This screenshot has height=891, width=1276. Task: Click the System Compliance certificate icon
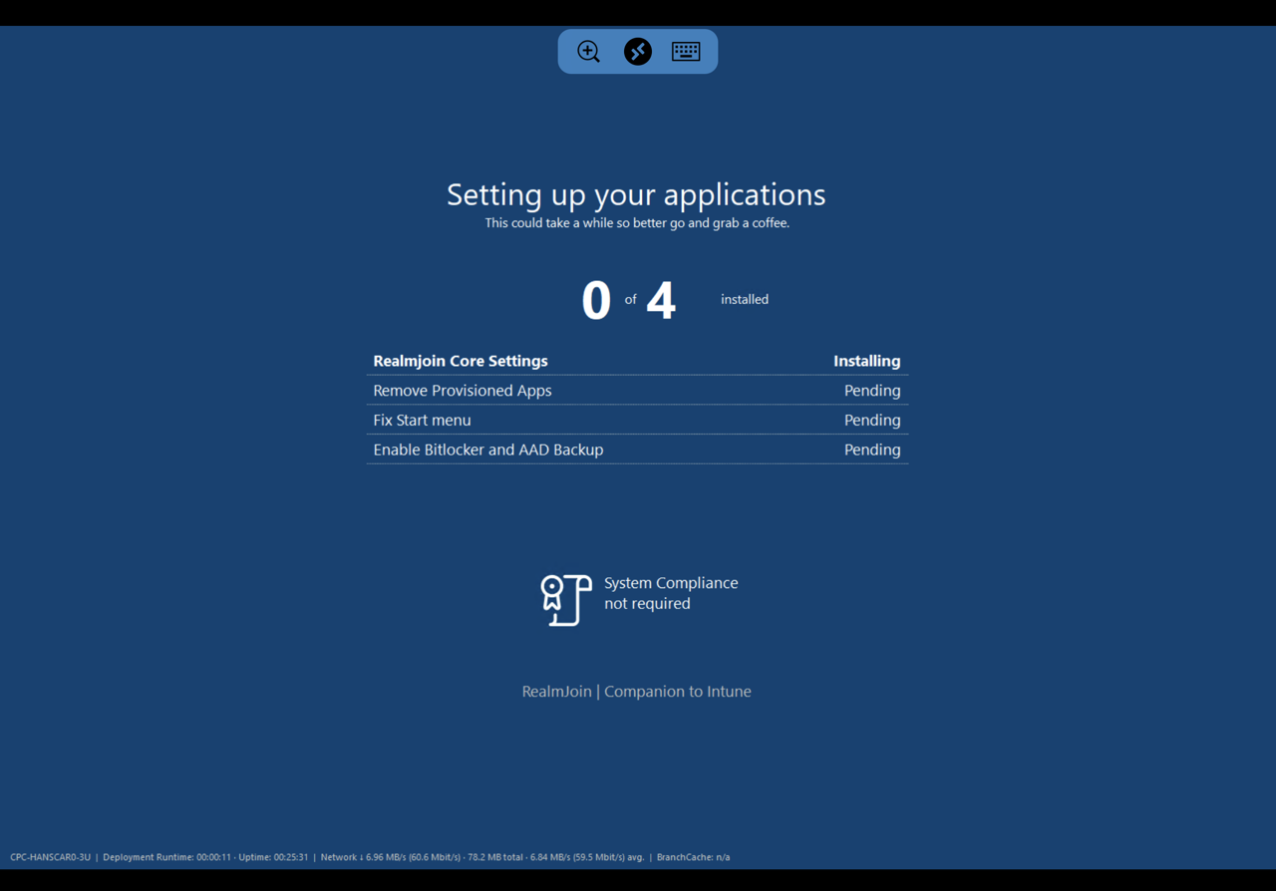click(565, 600)
